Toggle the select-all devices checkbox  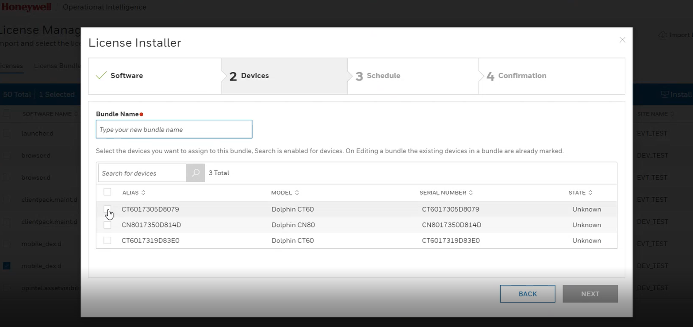click(107, 192)
